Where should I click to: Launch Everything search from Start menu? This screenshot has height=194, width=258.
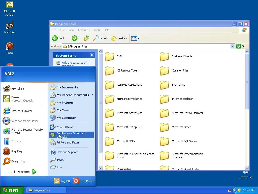[x=24, y=161]
